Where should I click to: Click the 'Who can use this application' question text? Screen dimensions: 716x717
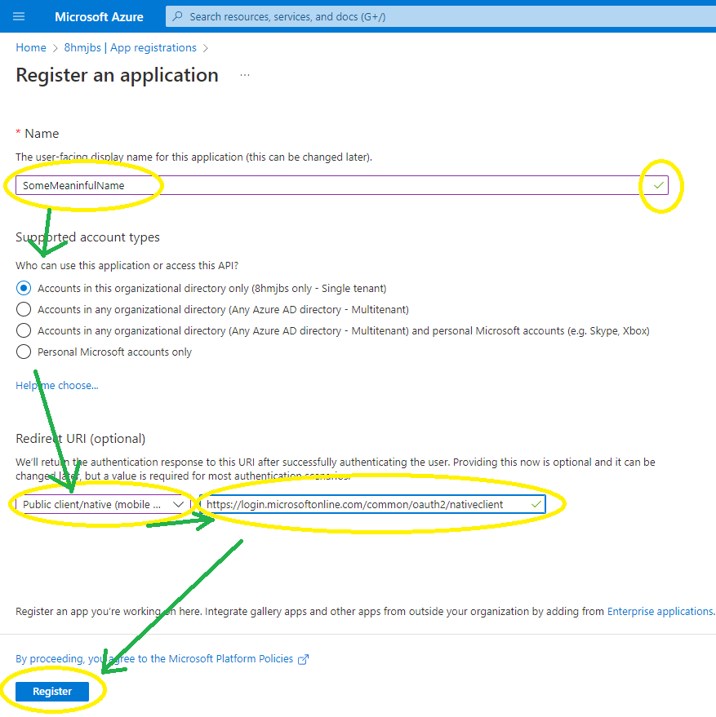click(127, 266)
